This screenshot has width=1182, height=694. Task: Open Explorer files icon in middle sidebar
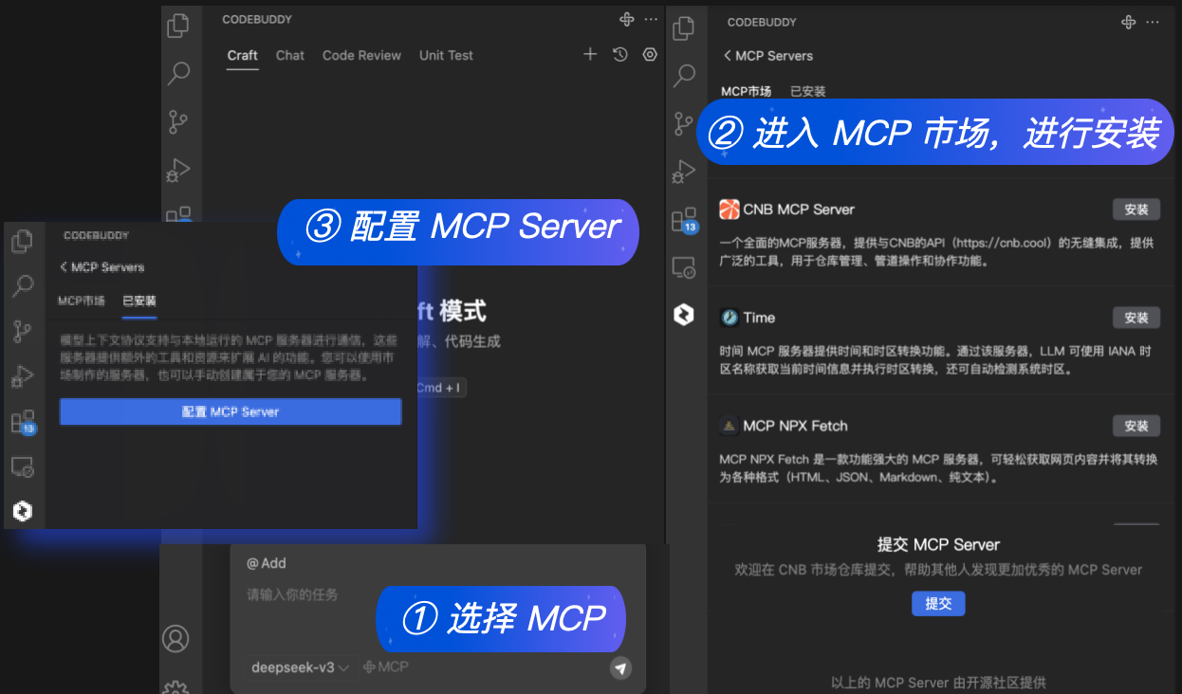click(177, 26)
